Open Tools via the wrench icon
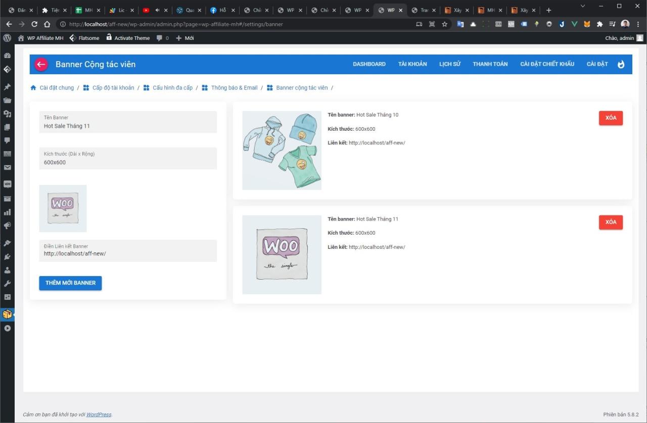The width and height of the screenshot is (647, 423). [7, 283]
